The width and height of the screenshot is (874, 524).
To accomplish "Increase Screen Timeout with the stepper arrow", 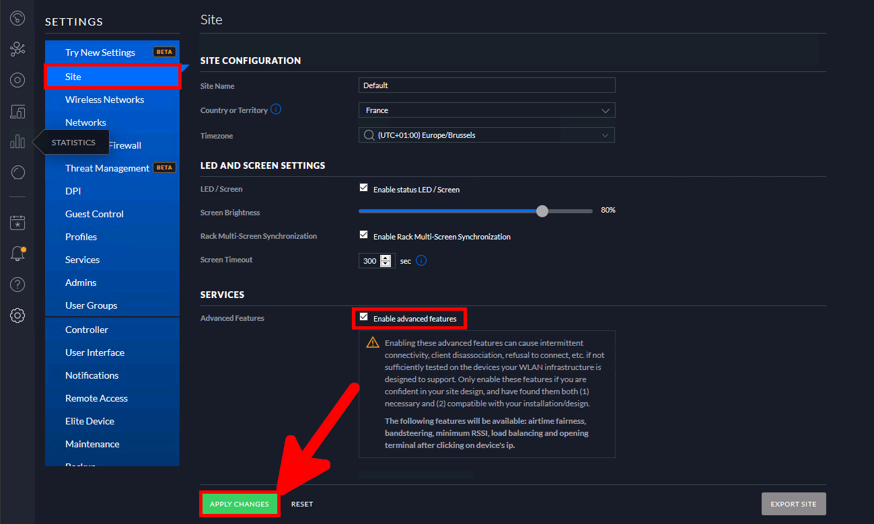I will pyautogui.click(x=386, y=258).
